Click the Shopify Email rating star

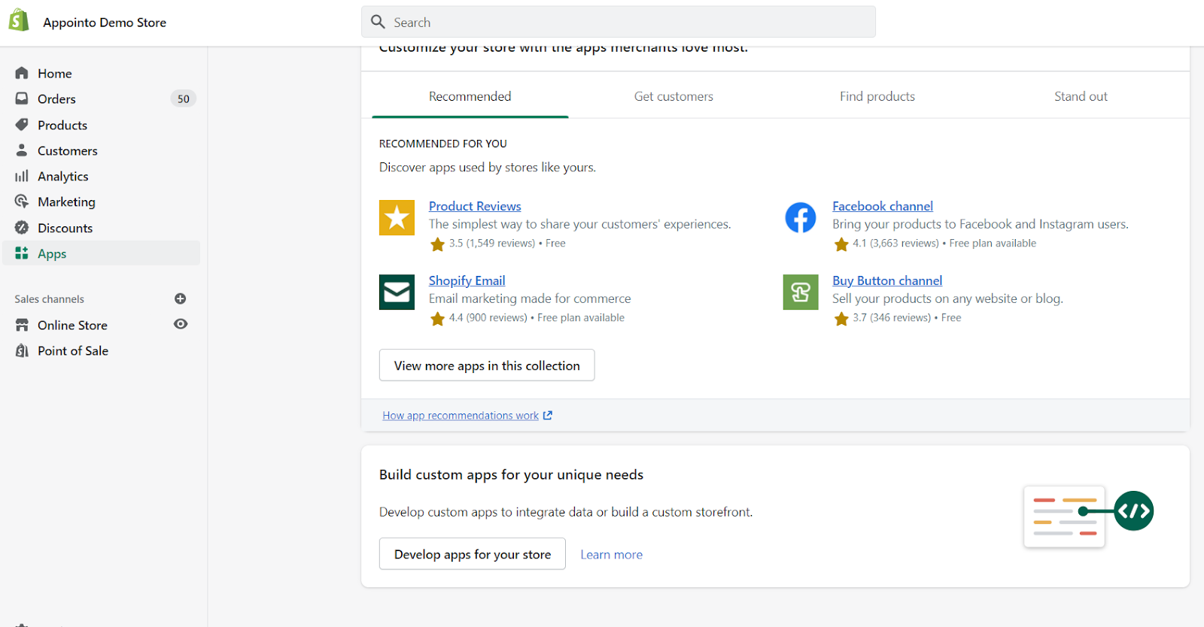pos(437,318)
